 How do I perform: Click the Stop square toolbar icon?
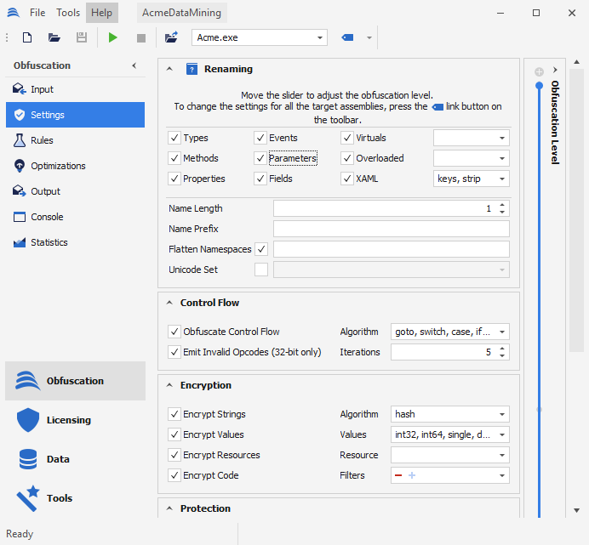click(141, 37)
